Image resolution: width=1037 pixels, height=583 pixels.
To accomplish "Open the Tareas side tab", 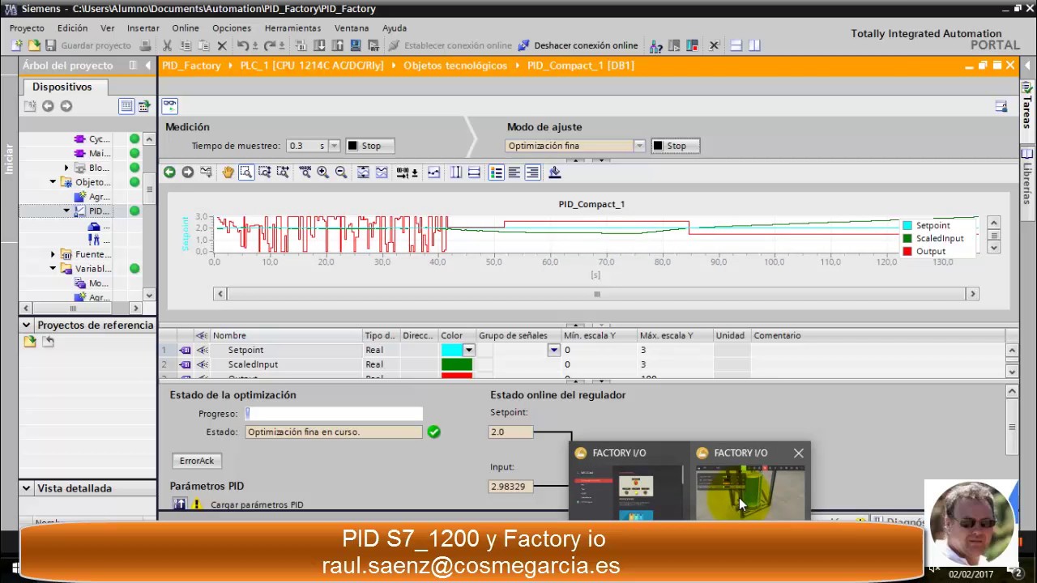I will click(x=1027, y=105).
